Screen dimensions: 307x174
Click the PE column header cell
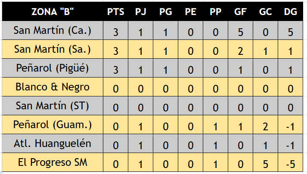click(x=190, y=12)
